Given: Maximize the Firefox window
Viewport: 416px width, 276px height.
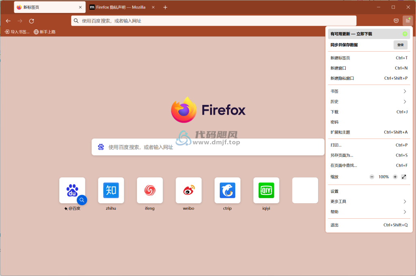Looking at the screenshot, I should [x=393, y=7].
